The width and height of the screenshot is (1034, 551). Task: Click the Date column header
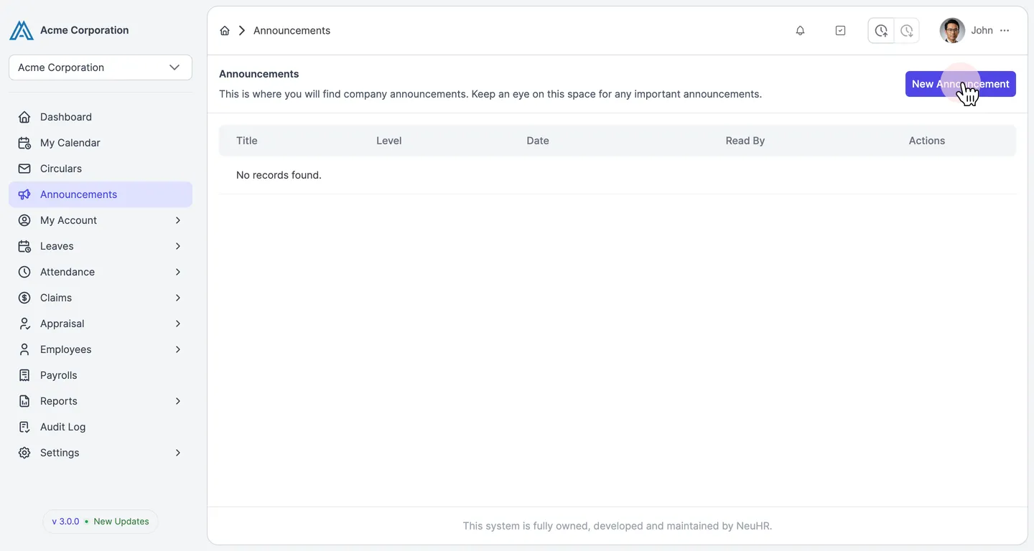(x=538, y=141)
